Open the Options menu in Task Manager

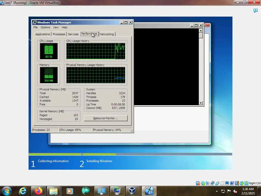point(45,27)
